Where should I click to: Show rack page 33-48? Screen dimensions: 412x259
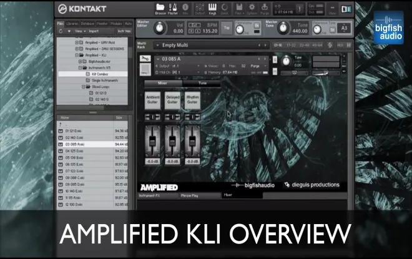pos(304,45)
